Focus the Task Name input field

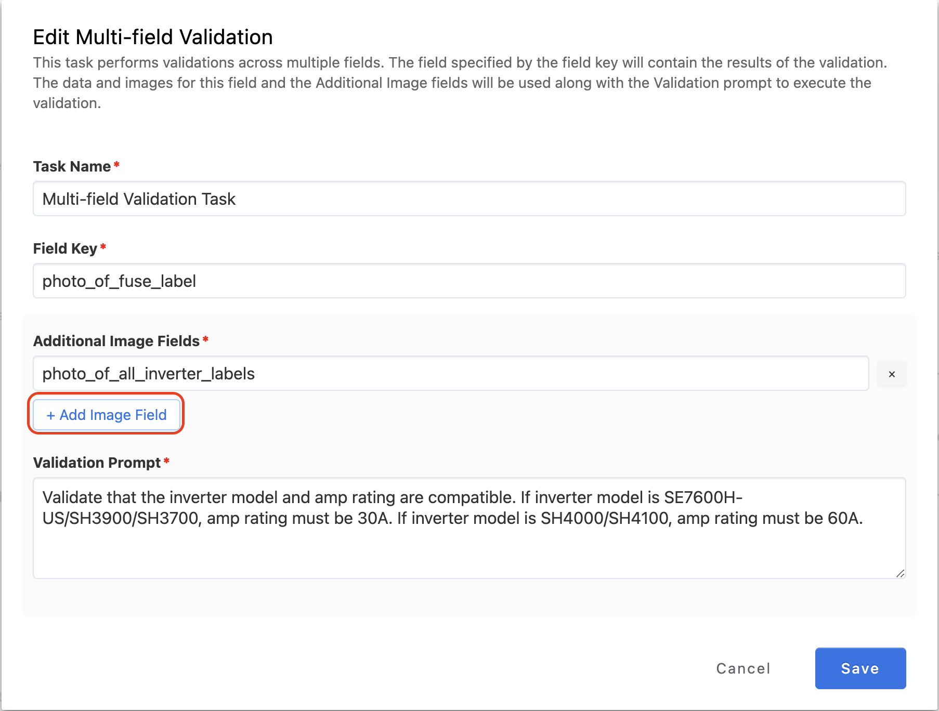click(469, 199)
